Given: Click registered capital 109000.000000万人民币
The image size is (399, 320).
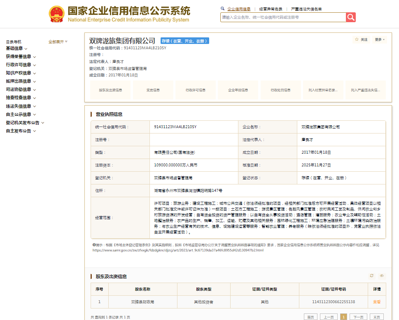Looking at the screenshot, I should pos(175,165).
